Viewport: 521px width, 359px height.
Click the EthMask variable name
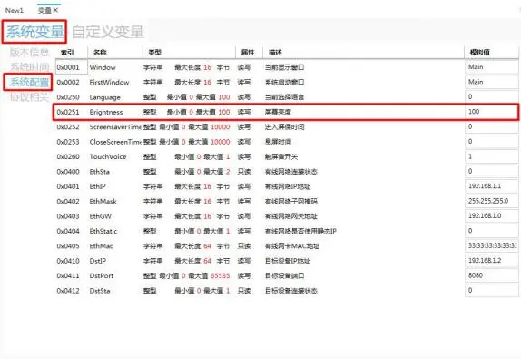[x=103, y=201]
